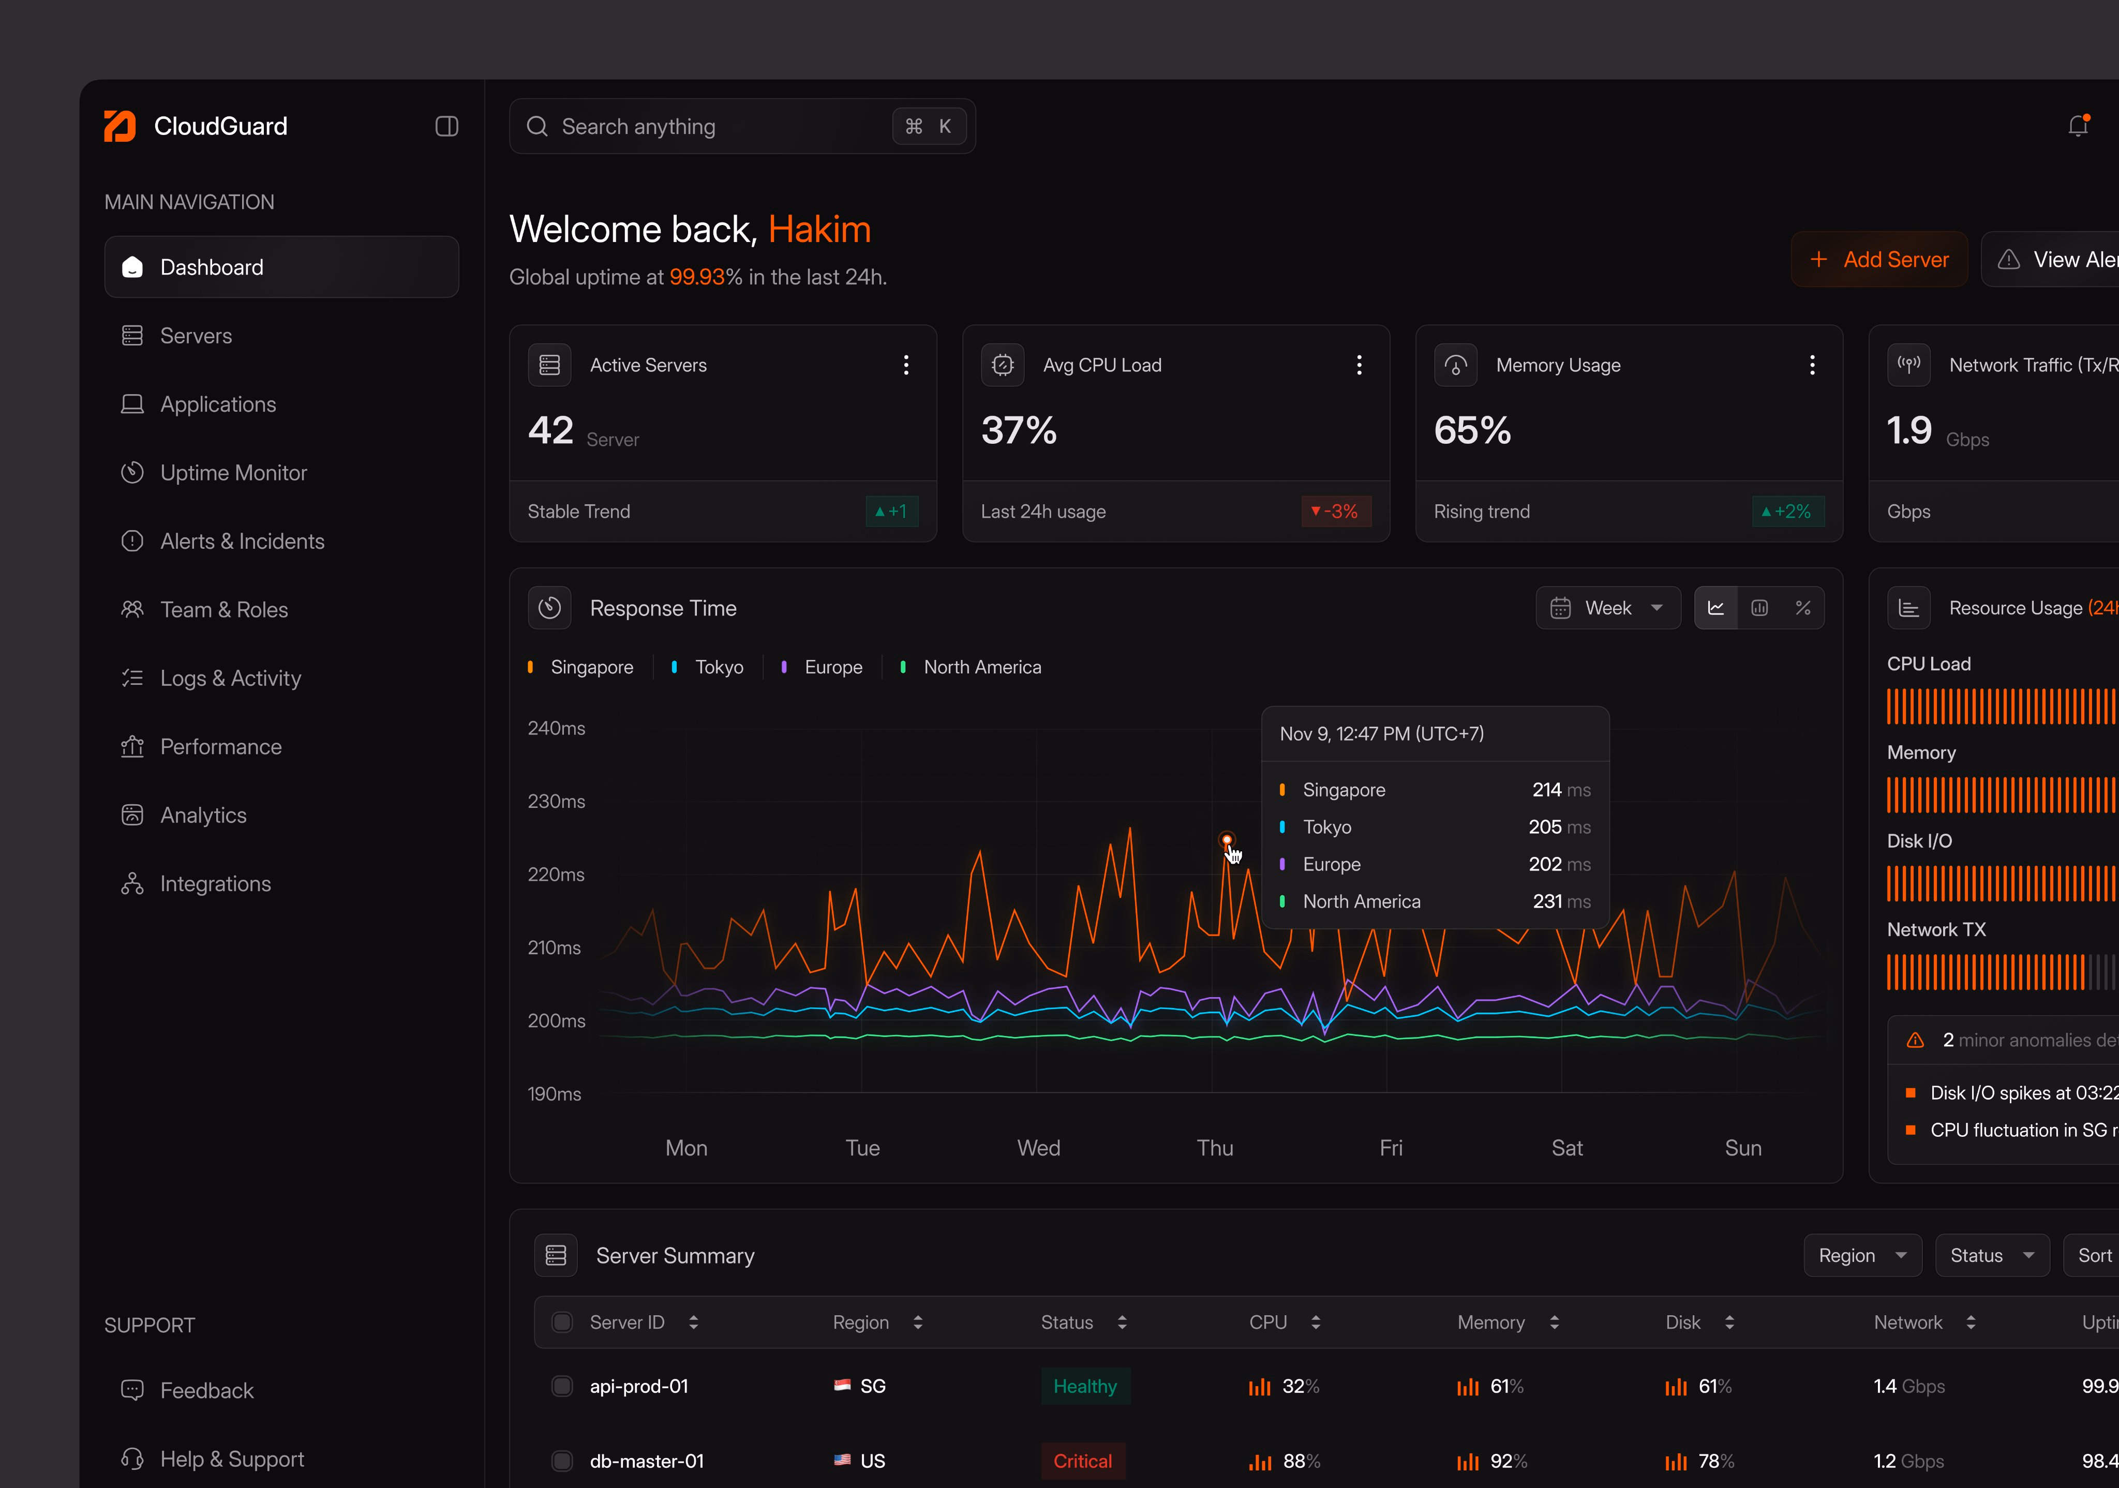Screen dimensions: 2119x1488
Task: Open the Status filter dropdown
Action: point(1993,1256)
